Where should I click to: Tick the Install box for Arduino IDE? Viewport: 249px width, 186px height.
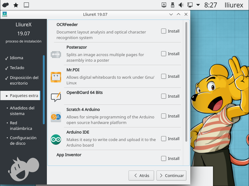tap(164, 139)
